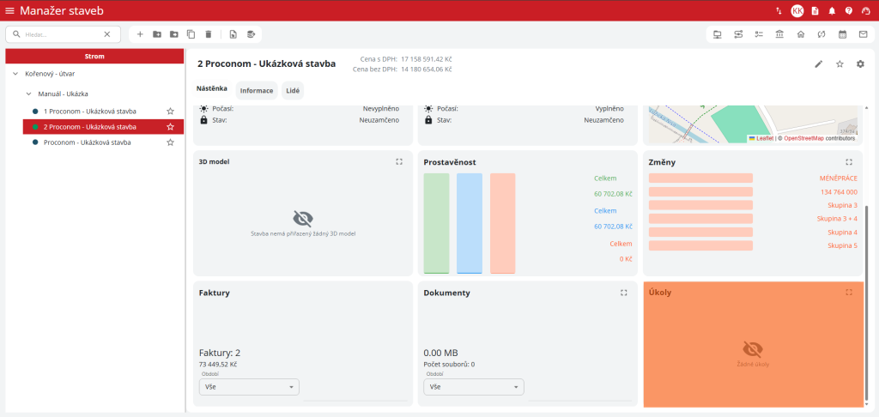Screen dimensions: 879x417
Task: Open the hamburger main menu
Action: point(9,10)
